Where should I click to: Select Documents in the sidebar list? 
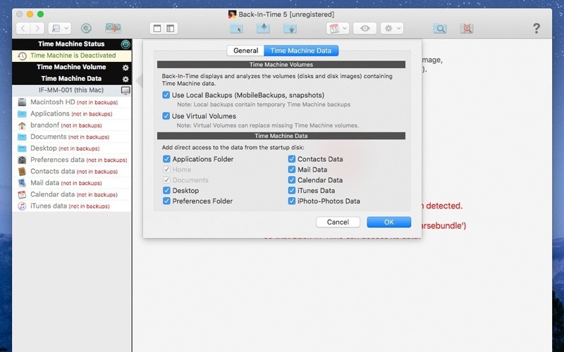(72, 137)
